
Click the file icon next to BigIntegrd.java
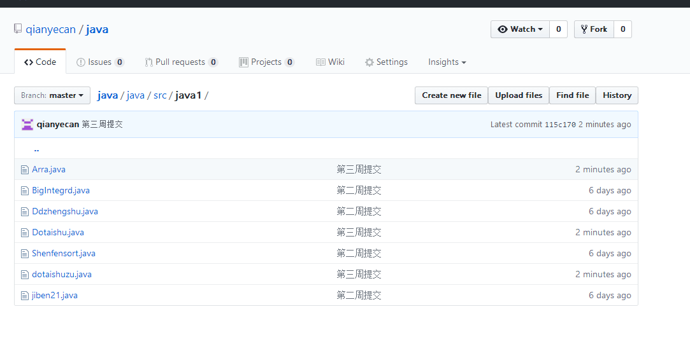coord(25,191)
